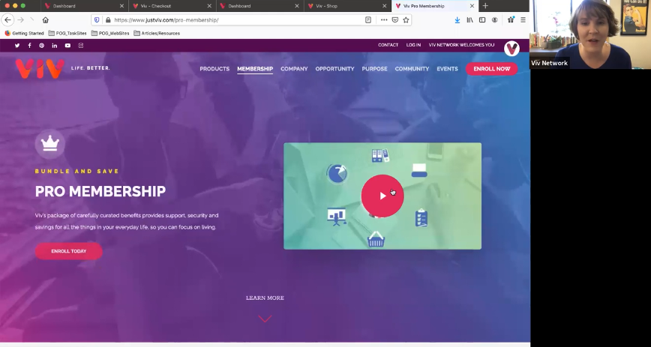Open POG_TaskSites bookmark folder
Viewport: 651px width, 347px height.
(x=67, y=33)
